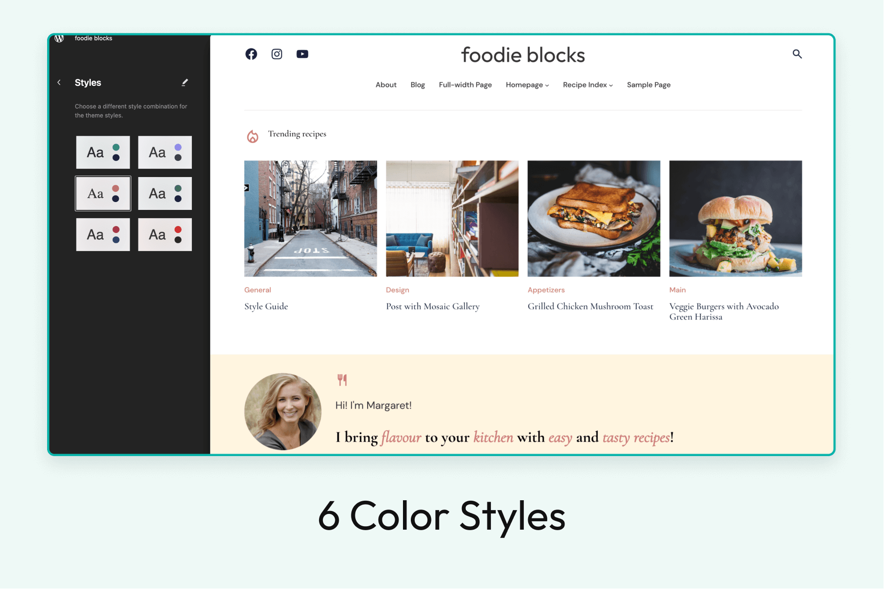The width and height of the screenshot is (884, 589).
Task: Open the Full-width Page menu item
Action: (465, 85)
